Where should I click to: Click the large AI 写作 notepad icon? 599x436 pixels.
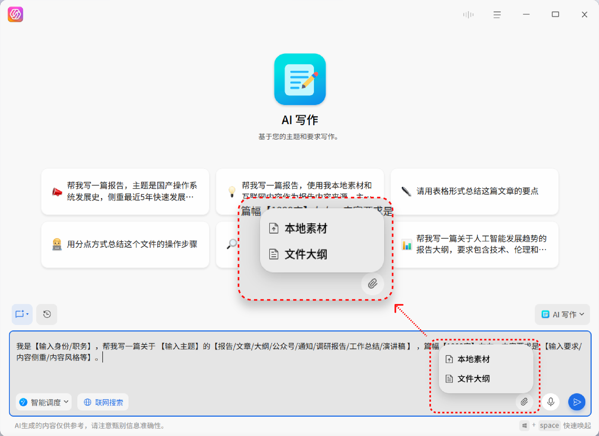(300, 79)
